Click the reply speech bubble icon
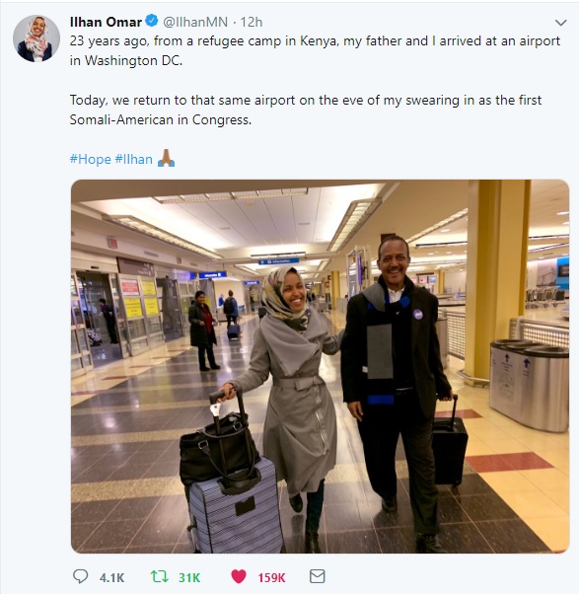 [x=80, y=576]
